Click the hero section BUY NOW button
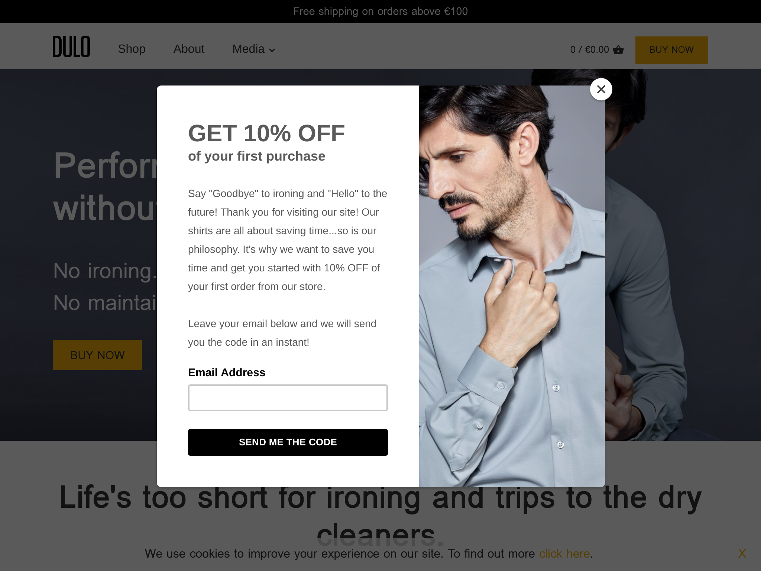 point(97,355)
